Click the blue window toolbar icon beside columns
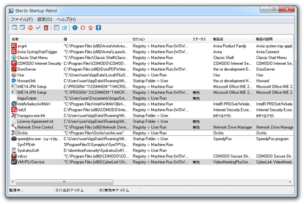Image resolution: width=304 pixels, height=204 pixels. coord(64,28)
